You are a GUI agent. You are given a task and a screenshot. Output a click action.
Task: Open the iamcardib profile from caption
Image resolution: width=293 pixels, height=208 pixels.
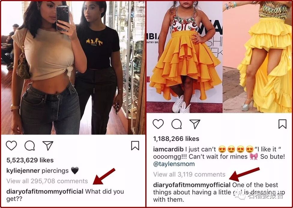click(x=168, y=149)
